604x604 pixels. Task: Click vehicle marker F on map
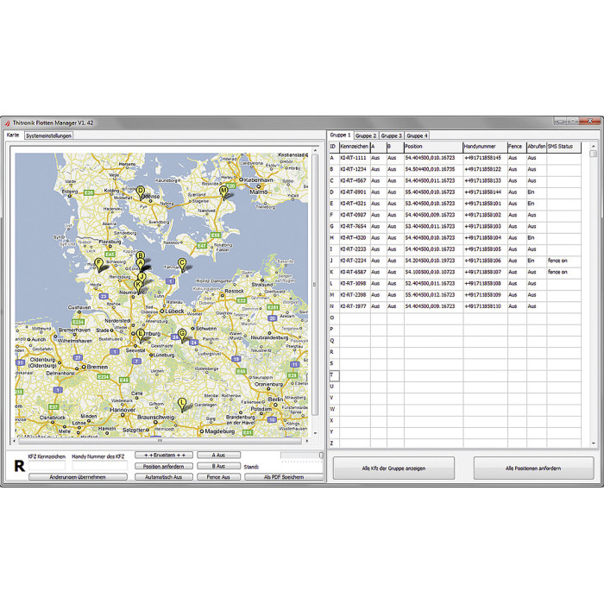point(99,262)
